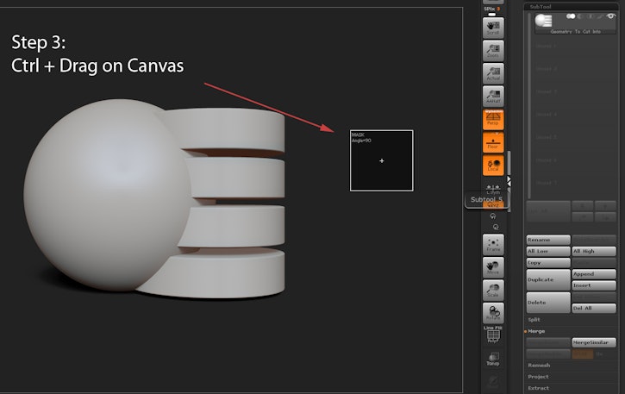
Task: Enable AAHalf antialiased half size
Action: (x=493, y=96)
